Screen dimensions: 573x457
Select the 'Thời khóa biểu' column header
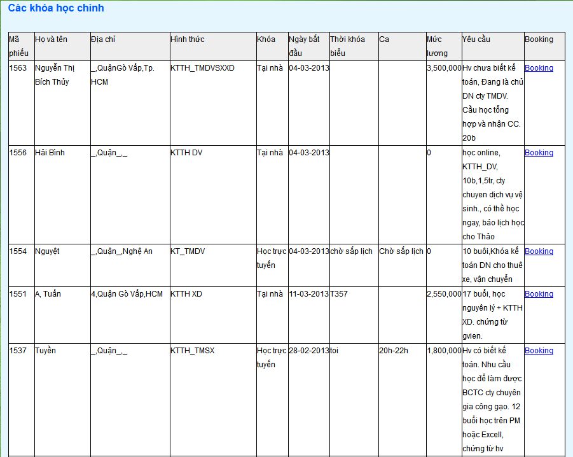point(347,46)
